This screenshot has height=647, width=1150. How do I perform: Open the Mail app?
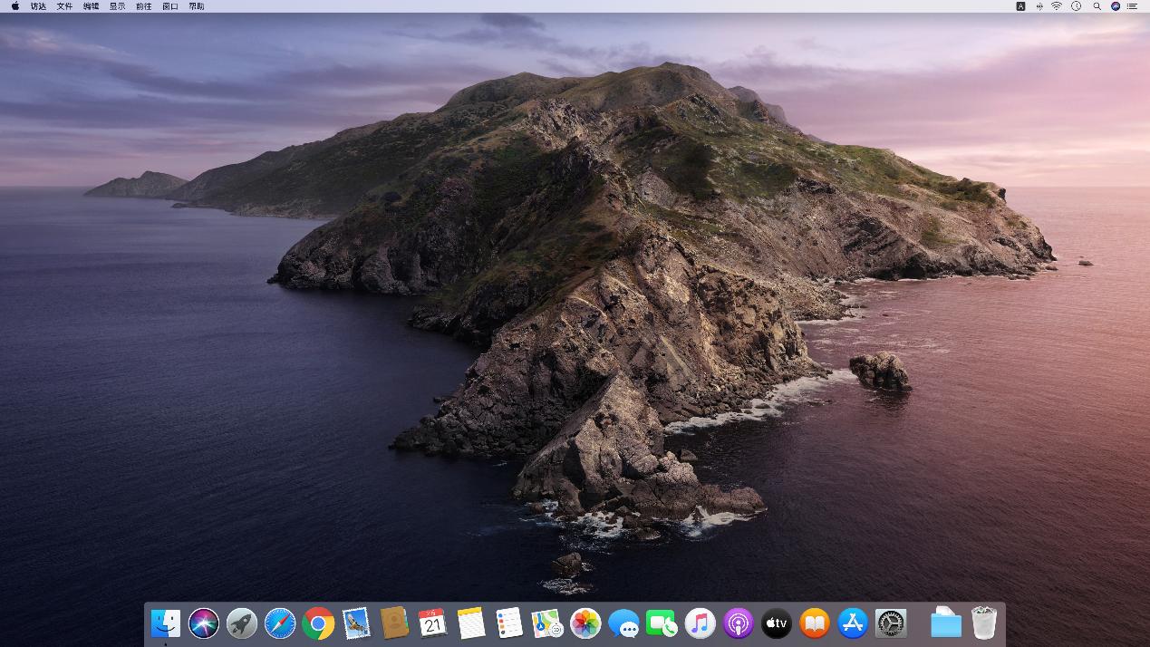(x=355, y=623)
